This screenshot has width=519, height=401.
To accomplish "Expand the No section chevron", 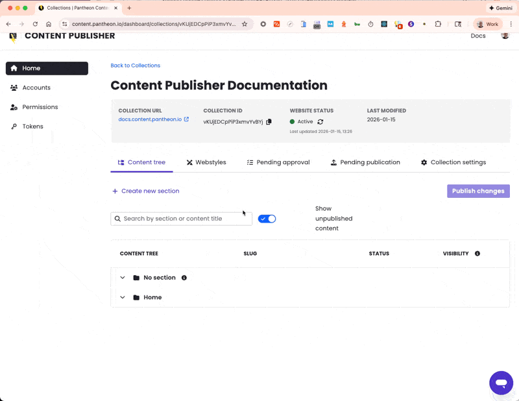I will 123,278.
